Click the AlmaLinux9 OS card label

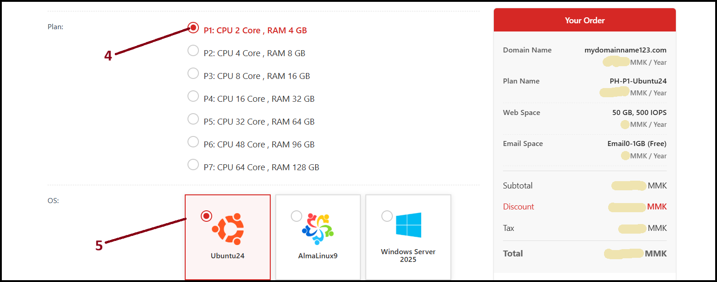tap(318, 256)
